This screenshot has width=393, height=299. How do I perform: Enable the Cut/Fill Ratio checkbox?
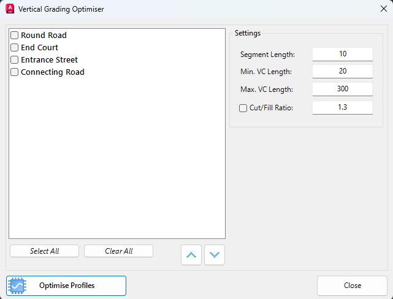(x=243, y=108)
